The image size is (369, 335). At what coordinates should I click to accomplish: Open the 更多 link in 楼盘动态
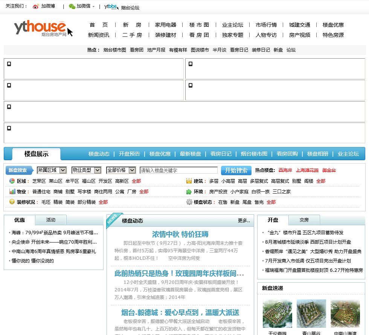click(x=244, y=221)
